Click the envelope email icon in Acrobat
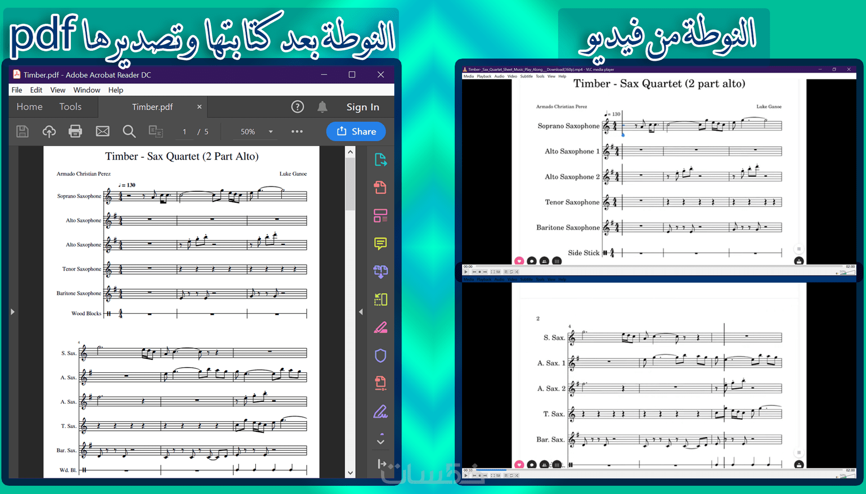 pos(102,131)
